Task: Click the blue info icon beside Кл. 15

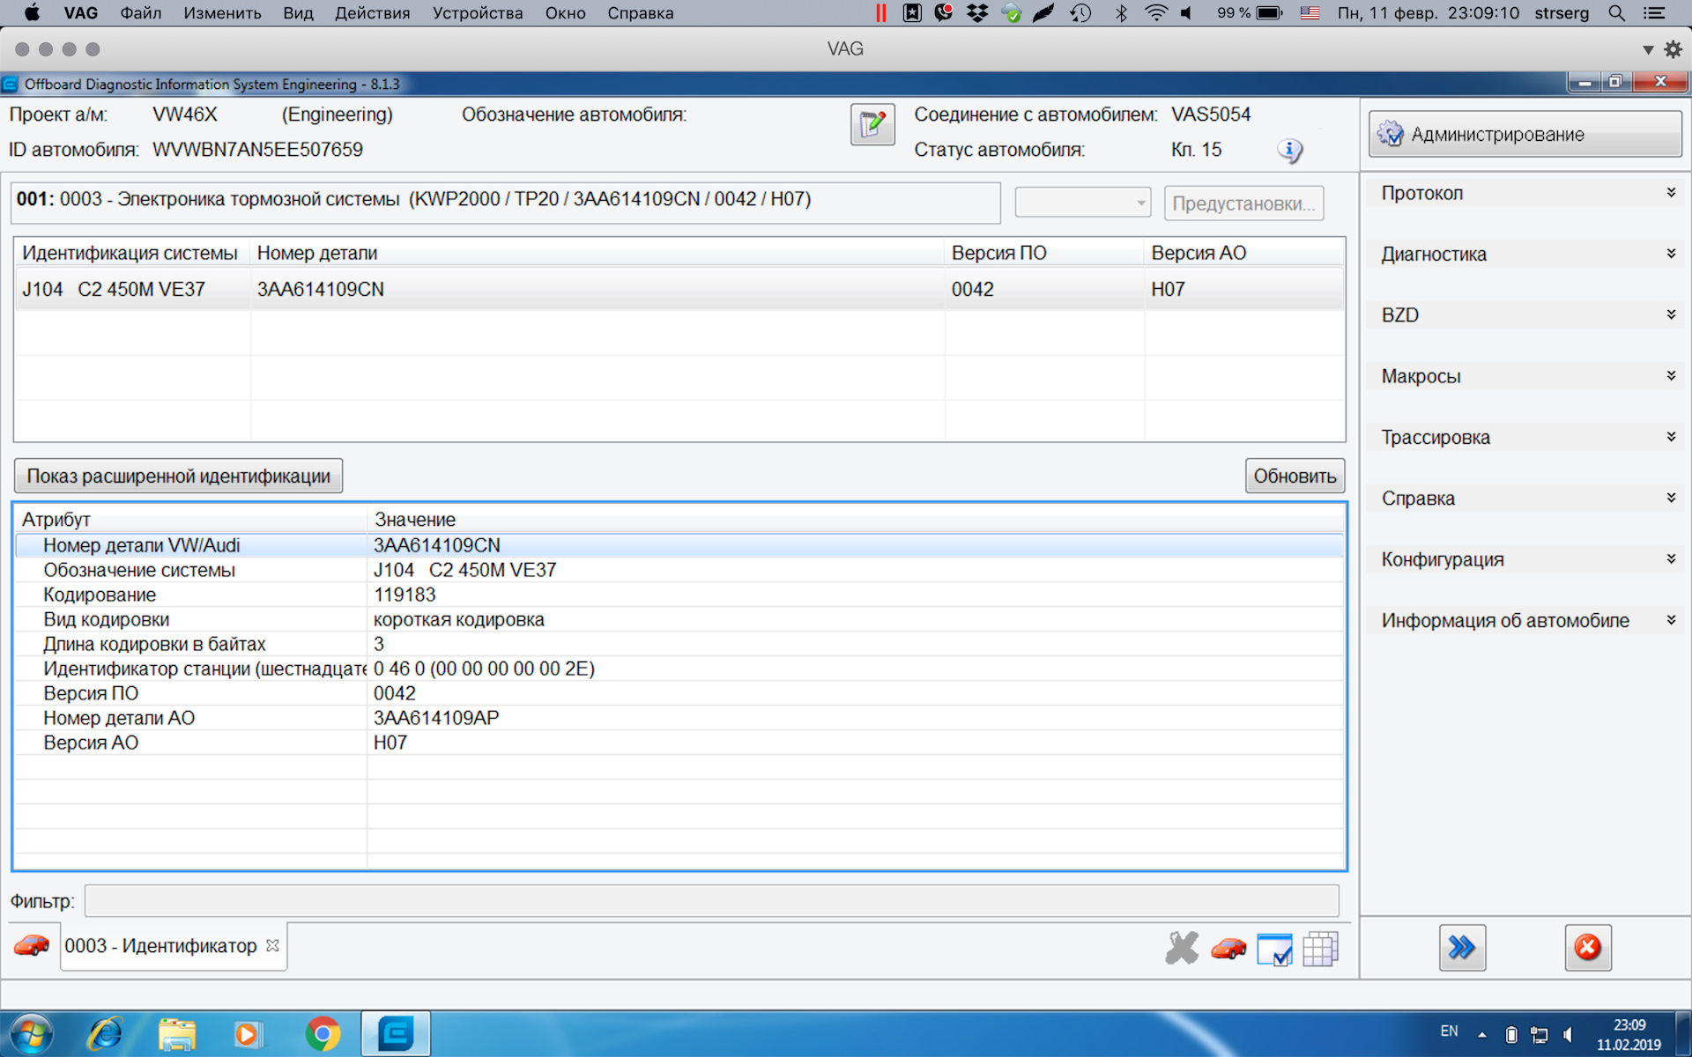Action: [1289, 151]
